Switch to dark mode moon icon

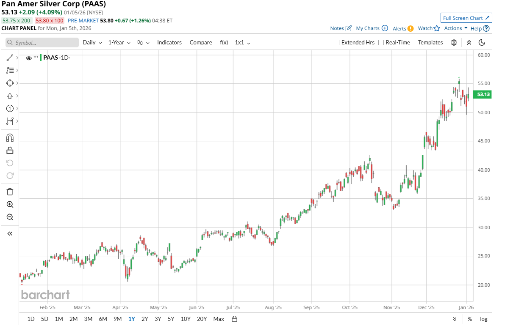tap(482, 43)
